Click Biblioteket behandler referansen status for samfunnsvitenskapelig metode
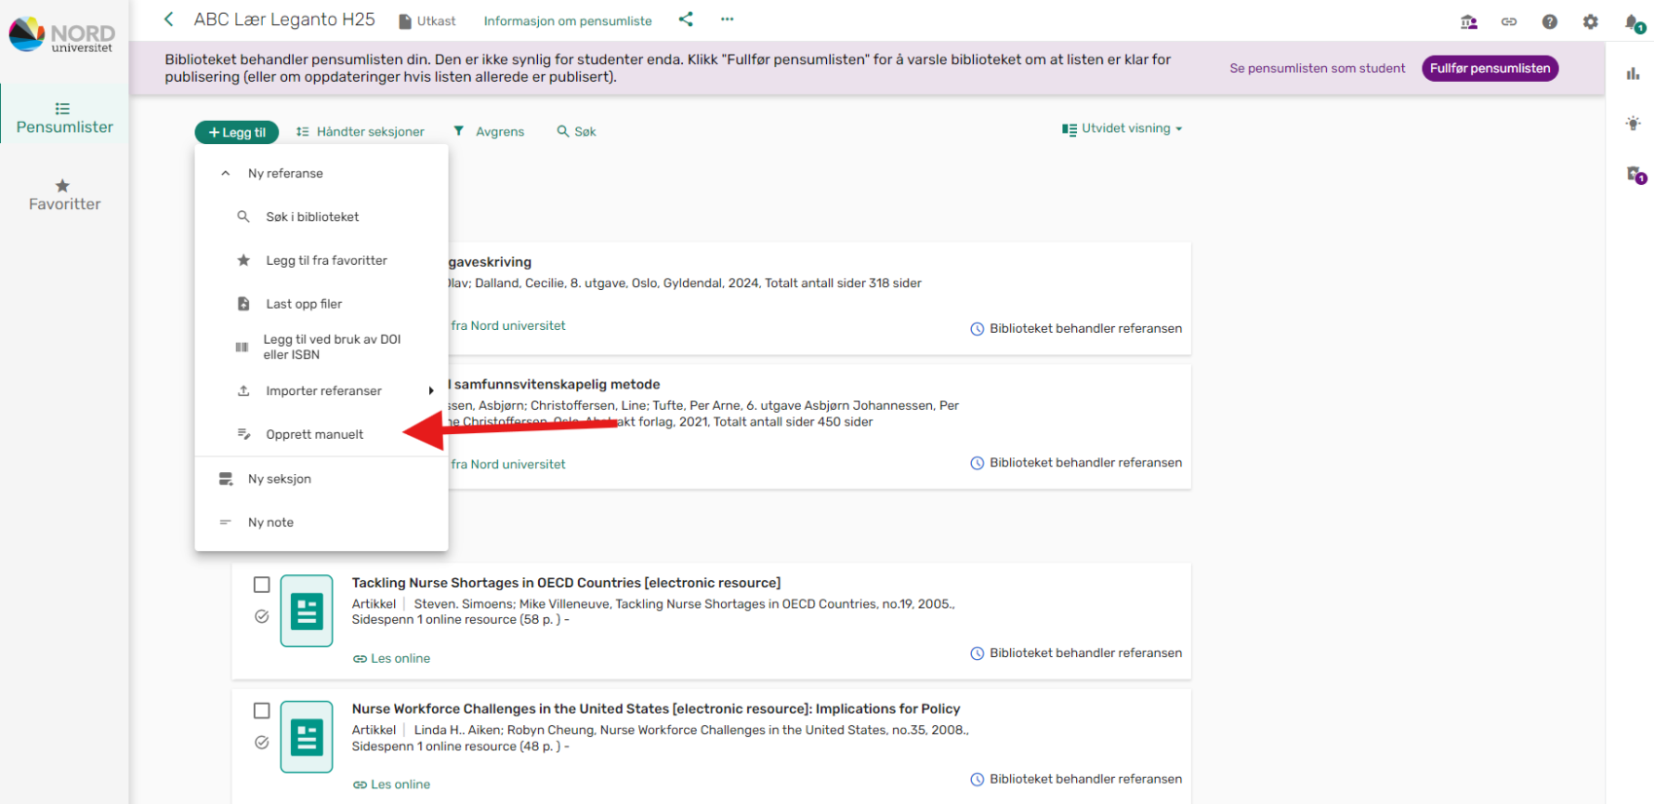 [1076, 463]
